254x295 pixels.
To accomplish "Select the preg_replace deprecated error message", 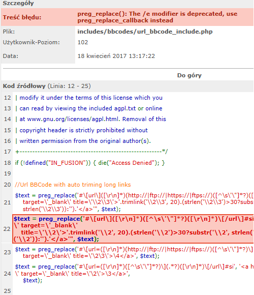I will click(157, 17).
